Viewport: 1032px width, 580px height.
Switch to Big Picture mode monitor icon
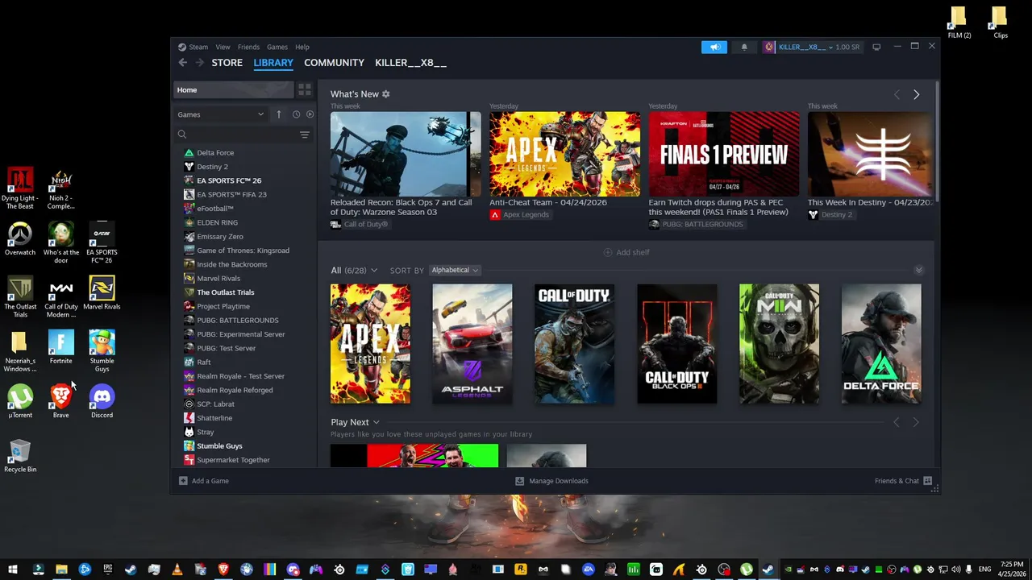(876, 47)
